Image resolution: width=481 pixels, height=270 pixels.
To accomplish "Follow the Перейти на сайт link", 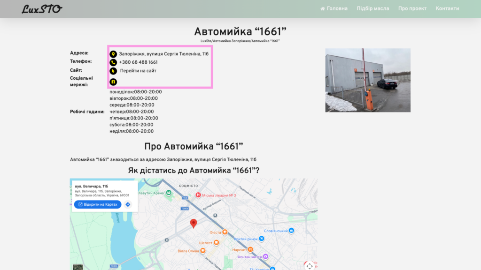I will (138, 71).
